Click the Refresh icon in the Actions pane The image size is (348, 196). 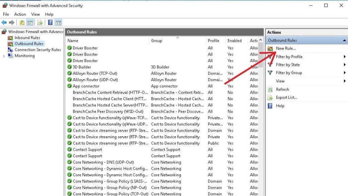point(271,89)
